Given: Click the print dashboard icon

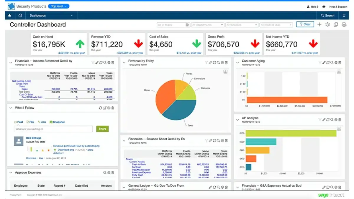Looking at the screenshot, I should pyautogui.click(x=344, y=24).
